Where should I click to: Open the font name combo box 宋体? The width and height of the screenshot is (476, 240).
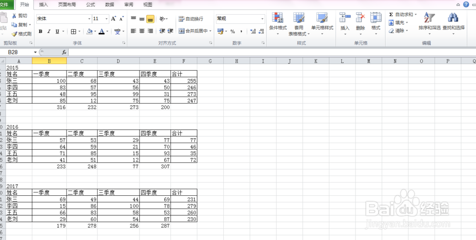coord(64,19)
